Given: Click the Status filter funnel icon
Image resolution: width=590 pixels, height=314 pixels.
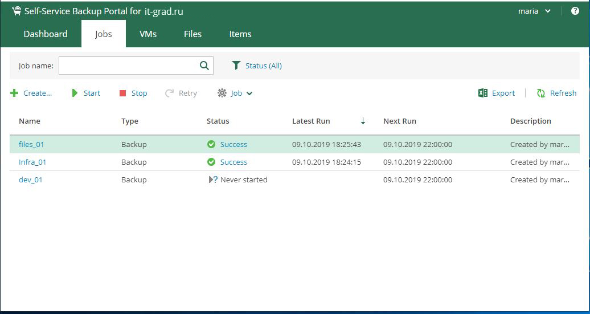Looking at the screenshot, I should click(236, 66).
